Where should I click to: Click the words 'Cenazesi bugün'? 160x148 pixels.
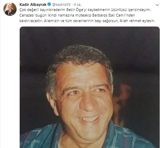(x=32, y=16)
